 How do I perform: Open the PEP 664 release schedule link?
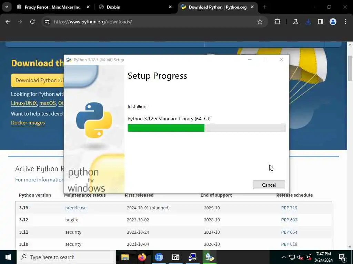(289, 232)
